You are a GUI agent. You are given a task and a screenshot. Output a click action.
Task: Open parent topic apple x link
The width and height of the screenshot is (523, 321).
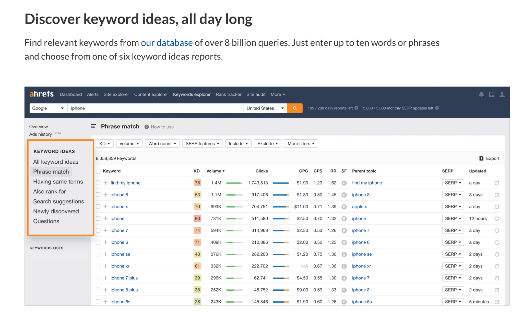point(359,207)
